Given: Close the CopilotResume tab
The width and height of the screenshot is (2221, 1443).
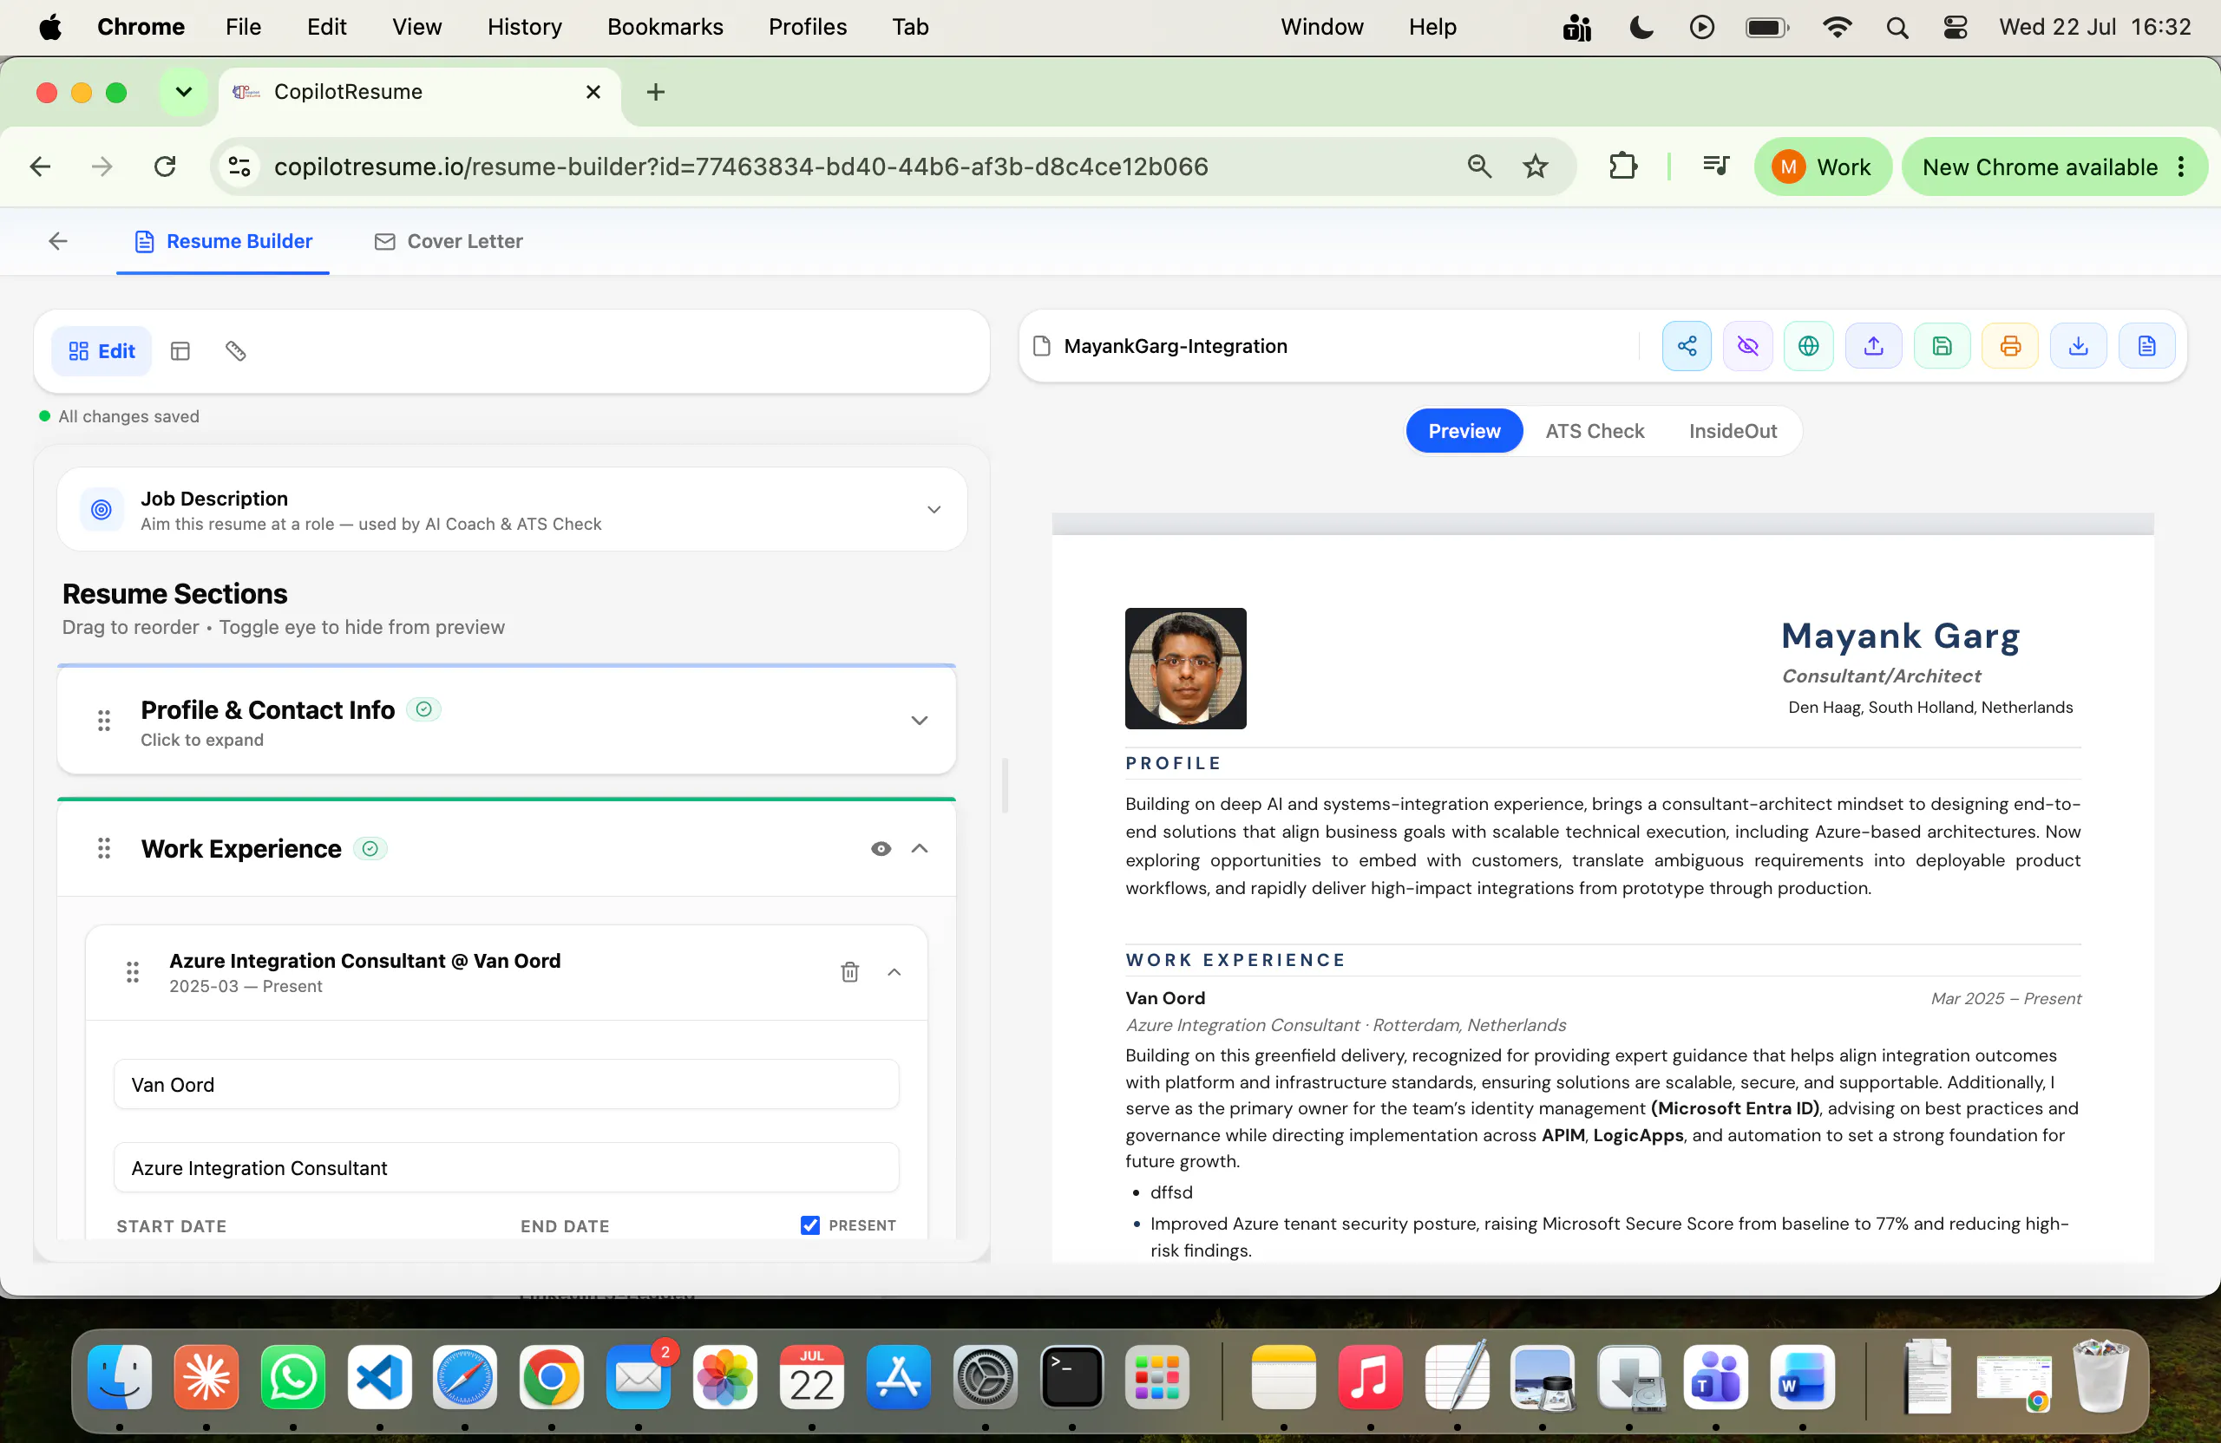Looking at the screenshot, I should point(593,91).
